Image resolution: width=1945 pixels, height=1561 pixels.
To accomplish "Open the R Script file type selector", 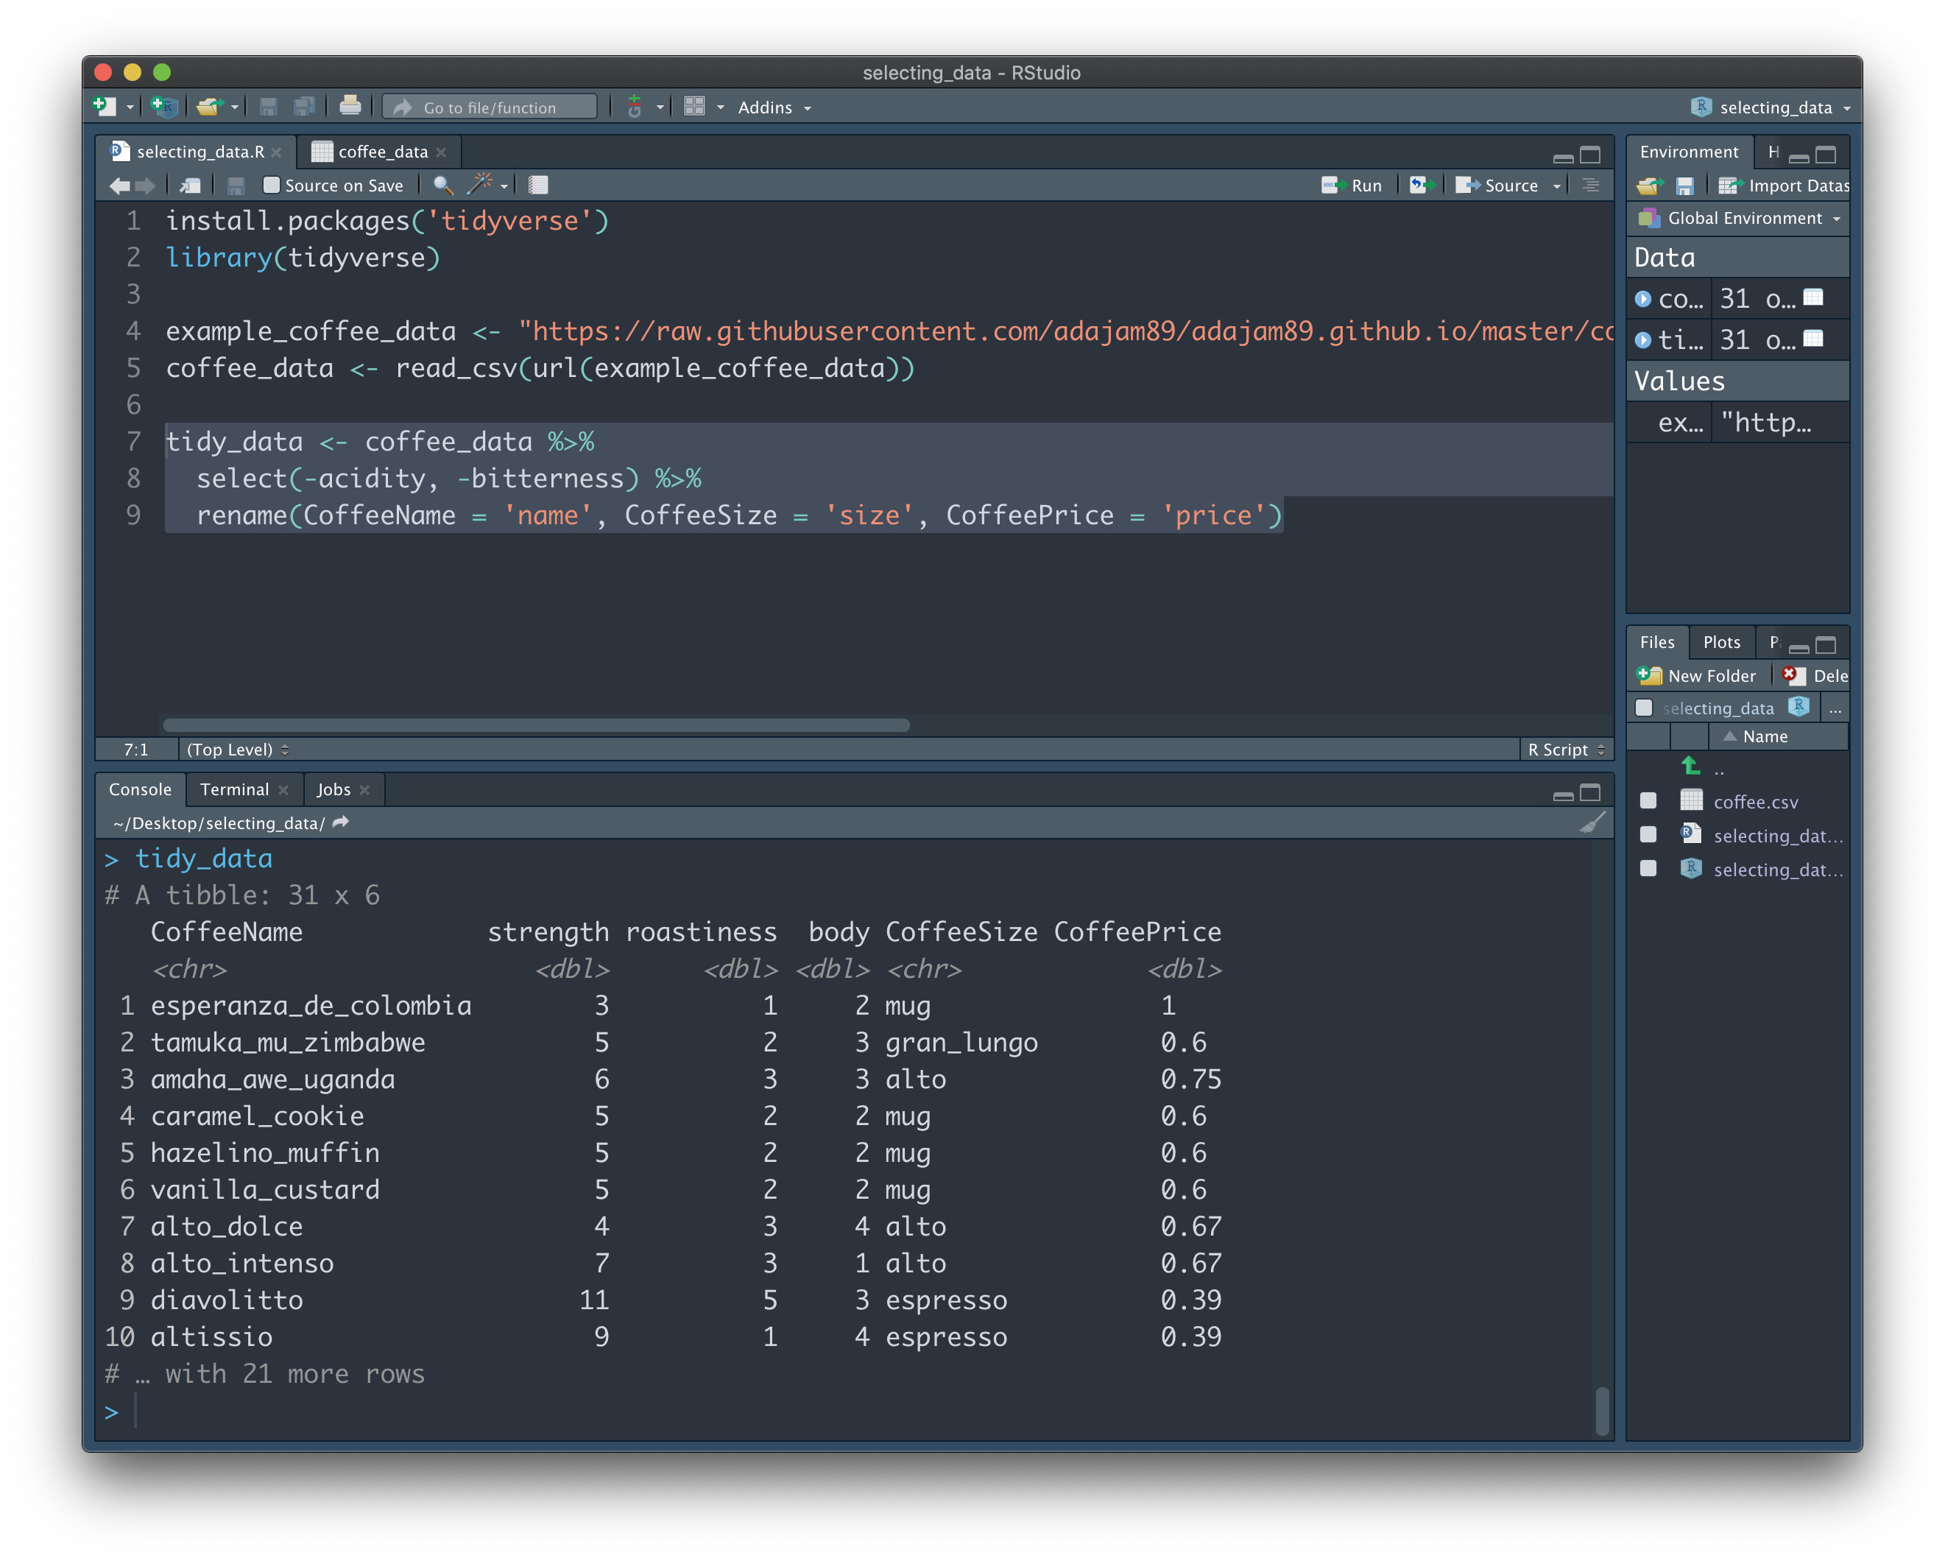I will click(x=1566, y=750).
